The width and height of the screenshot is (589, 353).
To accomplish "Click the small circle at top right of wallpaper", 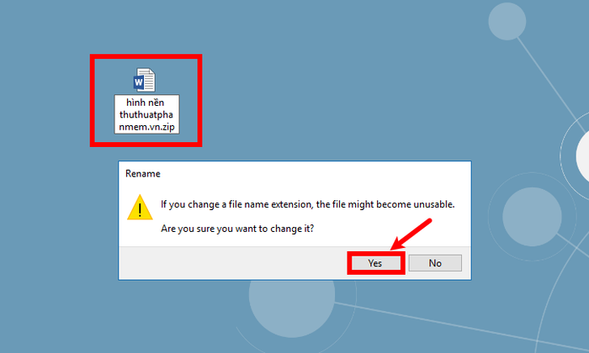I will pyautogui.click(x=507, y=21).
